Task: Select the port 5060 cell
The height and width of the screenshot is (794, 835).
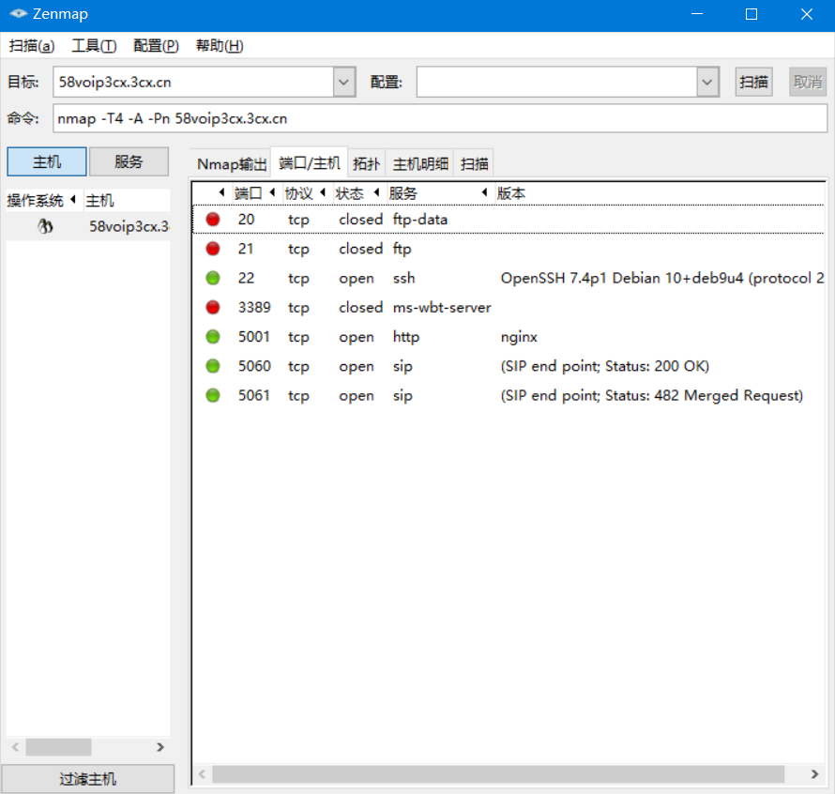Action: 254,366
